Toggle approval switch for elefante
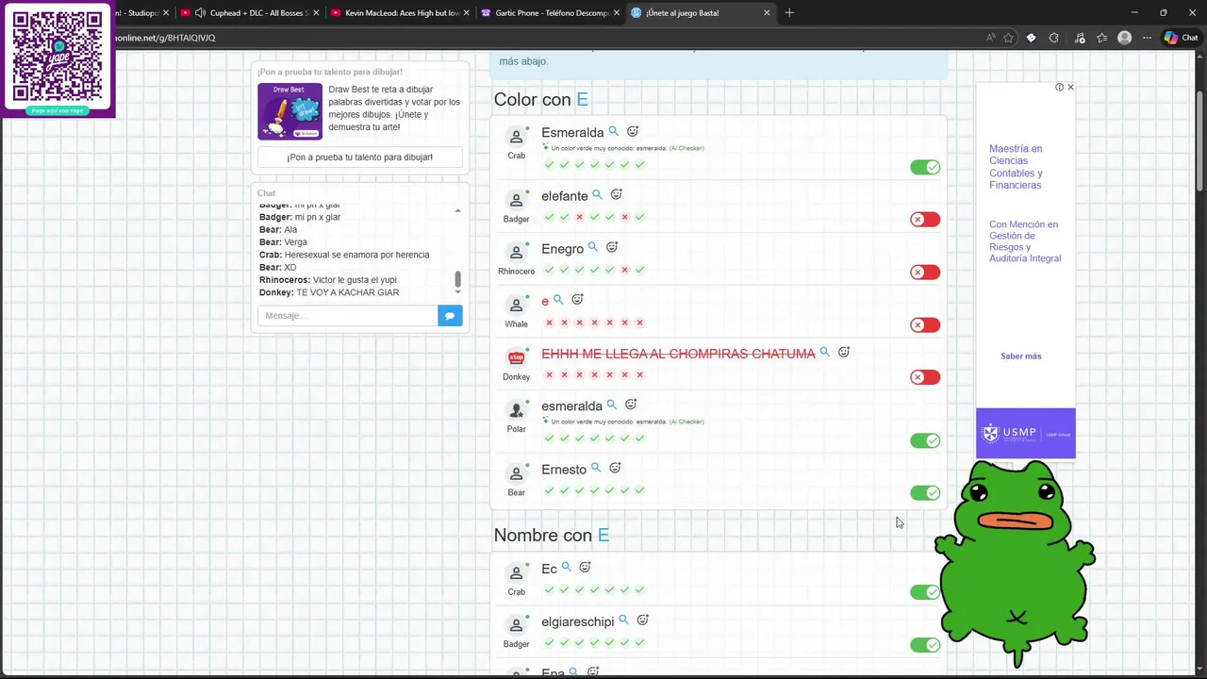The width and height of the screenshot is (1207, 679). (925, 220)
